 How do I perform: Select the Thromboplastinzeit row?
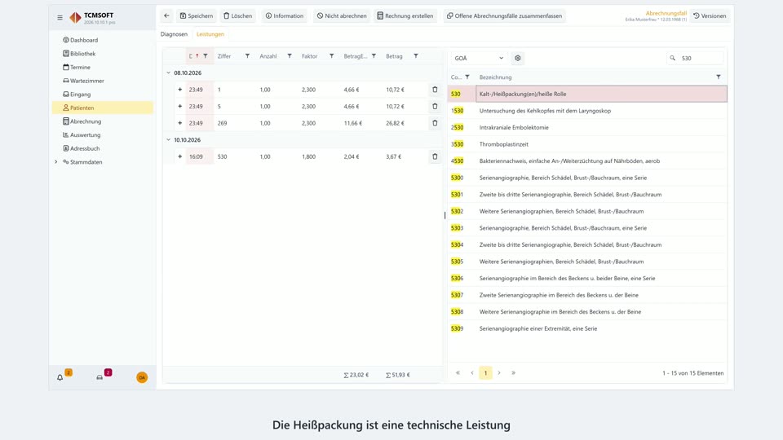point(587,144)
